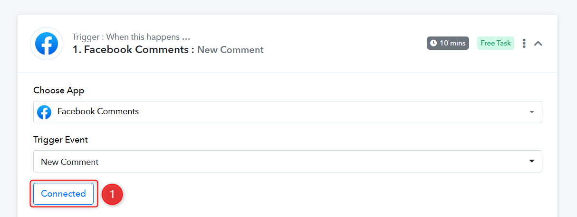Open the three-dot options menu

click(x=524, y=43)
